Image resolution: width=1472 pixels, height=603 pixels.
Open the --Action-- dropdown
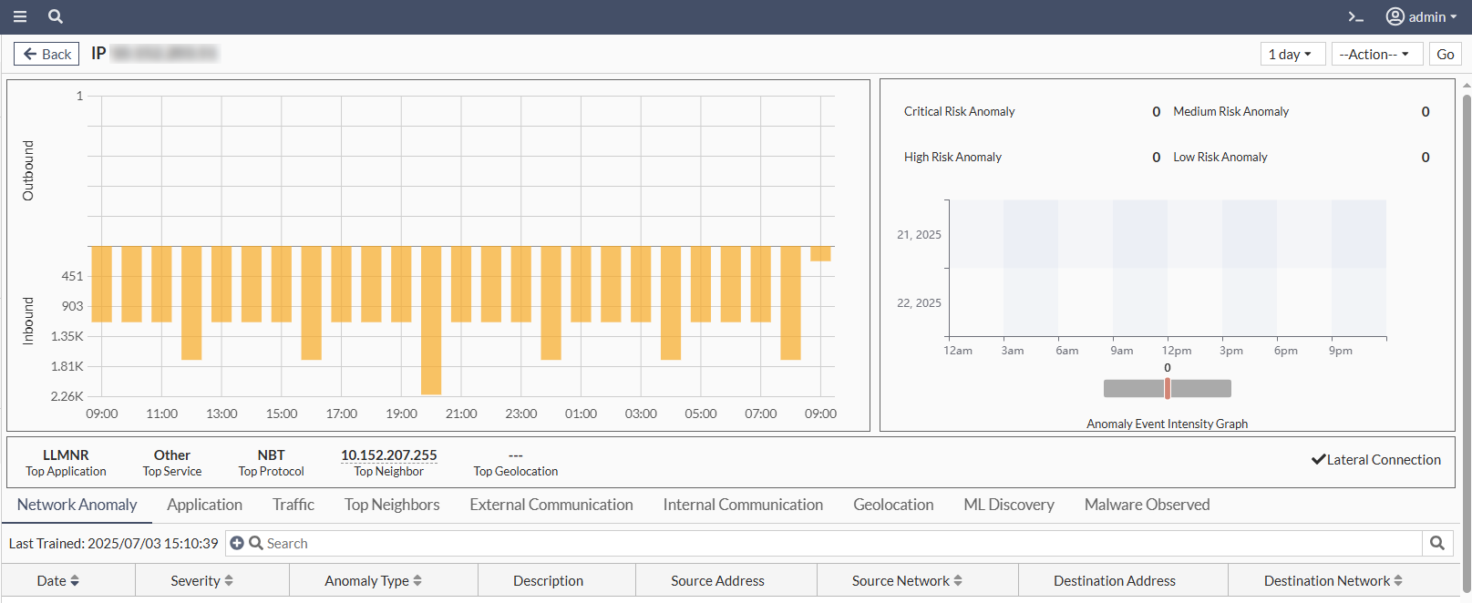pos(1374,55)
